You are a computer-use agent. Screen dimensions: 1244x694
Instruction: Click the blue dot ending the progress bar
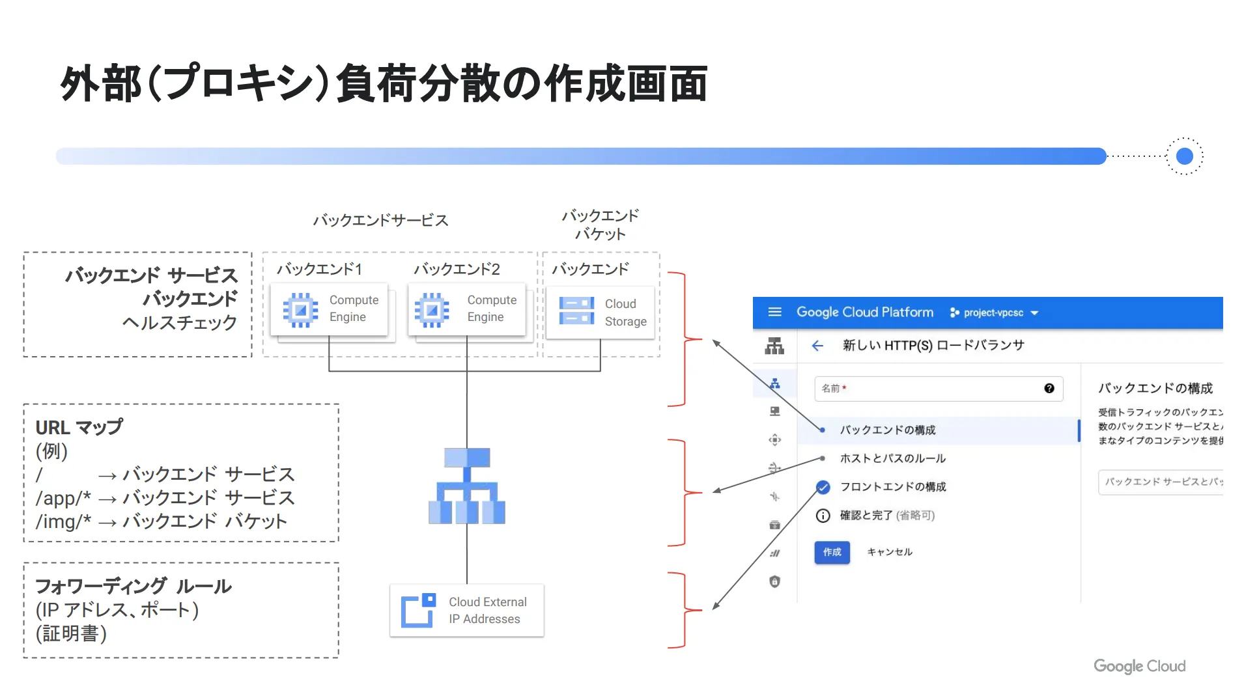(x=1184, y=156)
